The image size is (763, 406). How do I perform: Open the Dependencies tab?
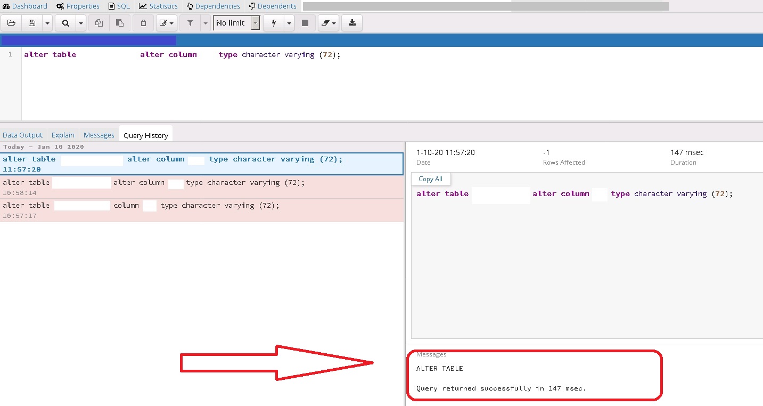(x=213, y=6)
